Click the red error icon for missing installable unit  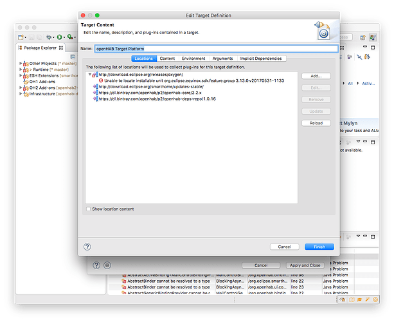click(101, 80)
